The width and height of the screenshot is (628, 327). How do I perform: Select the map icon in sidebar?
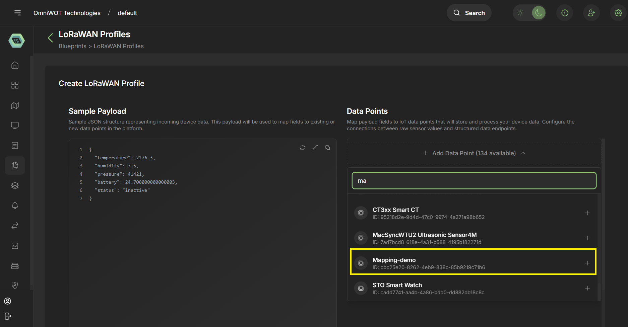pos(15,105)
